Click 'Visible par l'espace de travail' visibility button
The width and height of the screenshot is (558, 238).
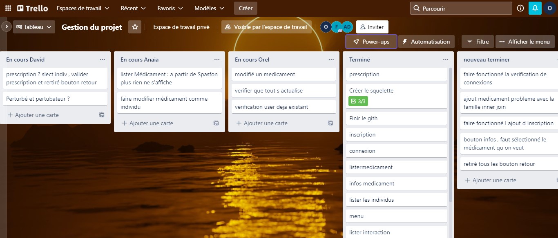(266, 27)
